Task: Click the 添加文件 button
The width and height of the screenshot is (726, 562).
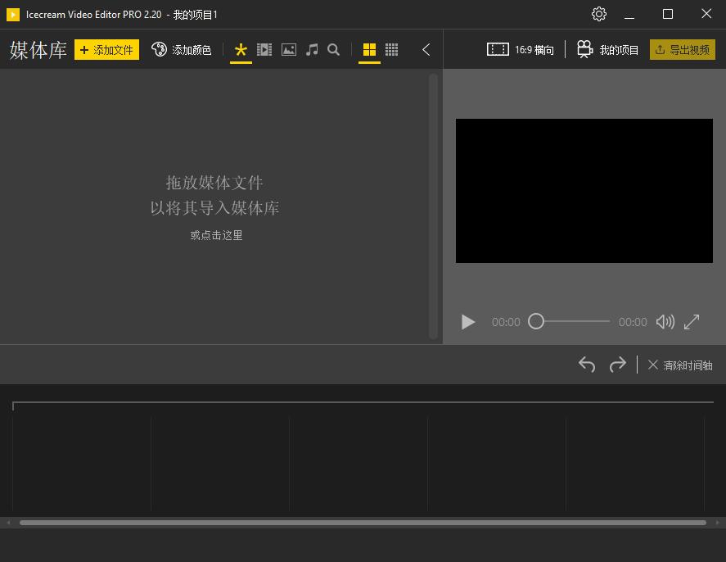Action: (x=107, y=50)
